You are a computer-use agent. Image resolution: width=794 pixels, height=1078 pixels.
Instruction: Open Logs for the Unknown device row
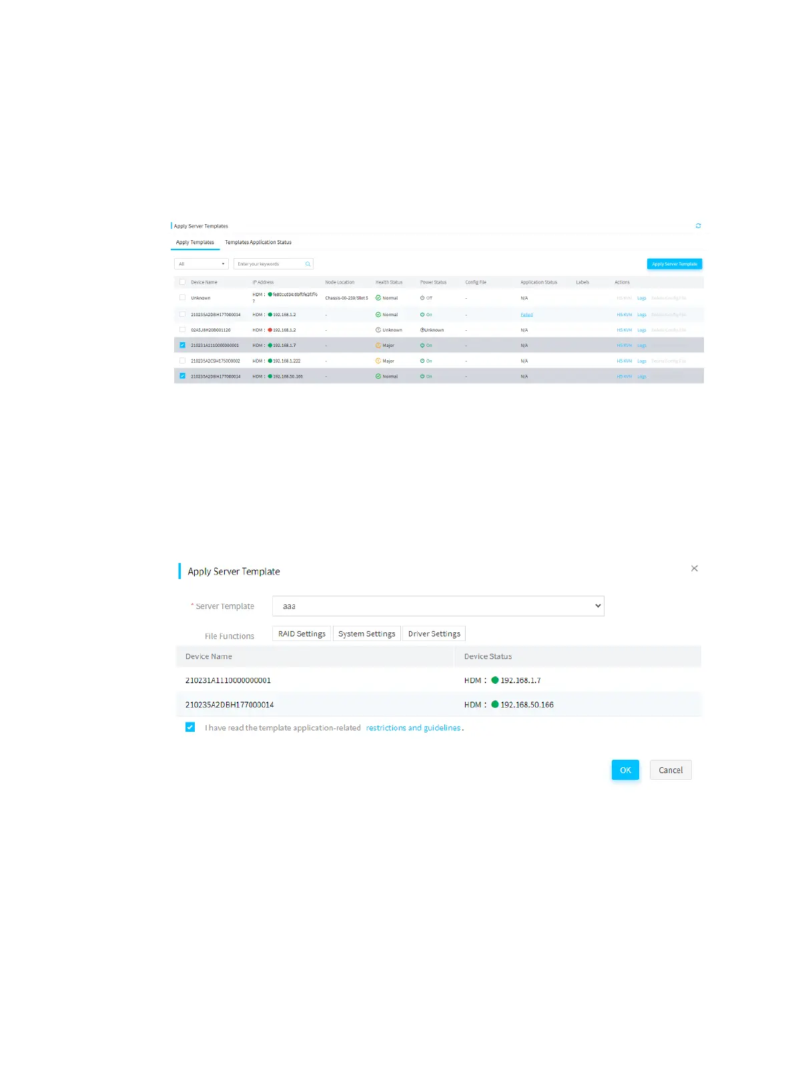(642, 298)
